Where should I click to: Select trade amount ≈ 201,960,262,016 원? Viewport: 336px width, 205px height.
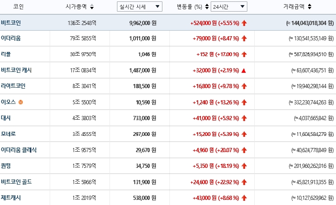click(x=311, y=166)
